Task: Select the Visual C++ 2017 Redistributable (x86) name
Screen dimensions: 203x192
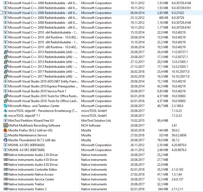Action: pos(43,77)
